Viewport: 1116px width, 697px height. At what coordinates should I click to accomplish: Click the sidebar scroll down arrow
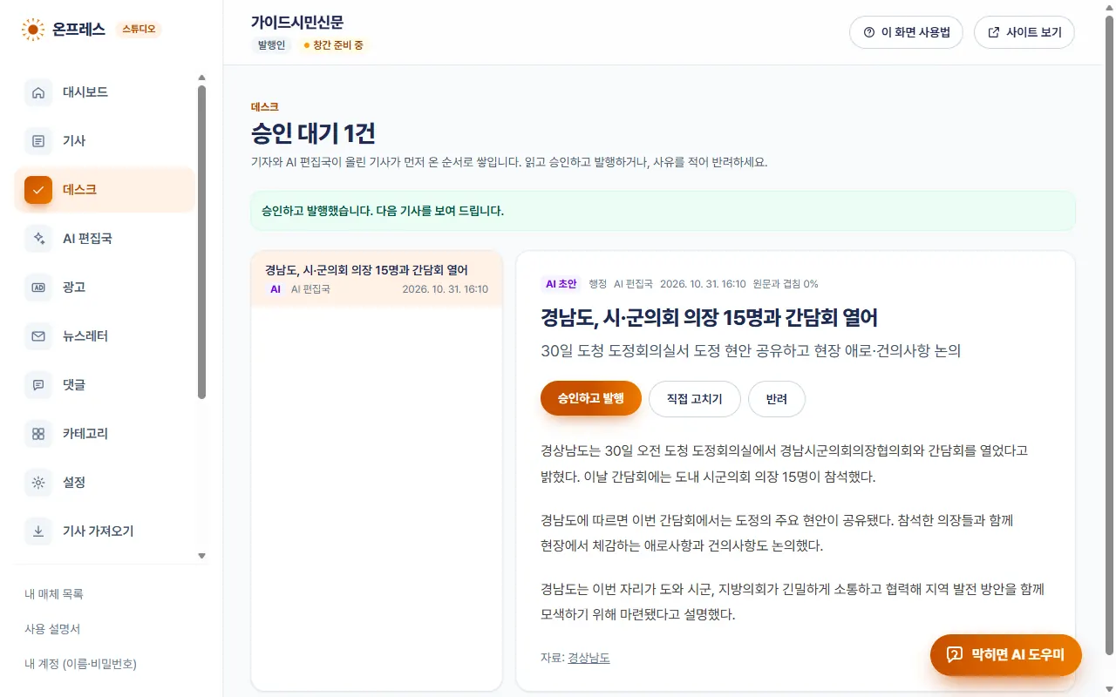pyautogui.click(x=202, y=556)
